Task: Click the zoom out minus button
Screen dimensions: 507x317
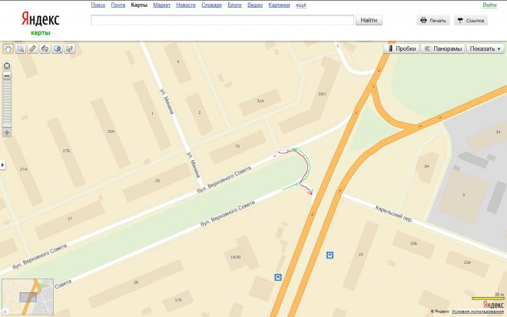Action: (7, 75)
